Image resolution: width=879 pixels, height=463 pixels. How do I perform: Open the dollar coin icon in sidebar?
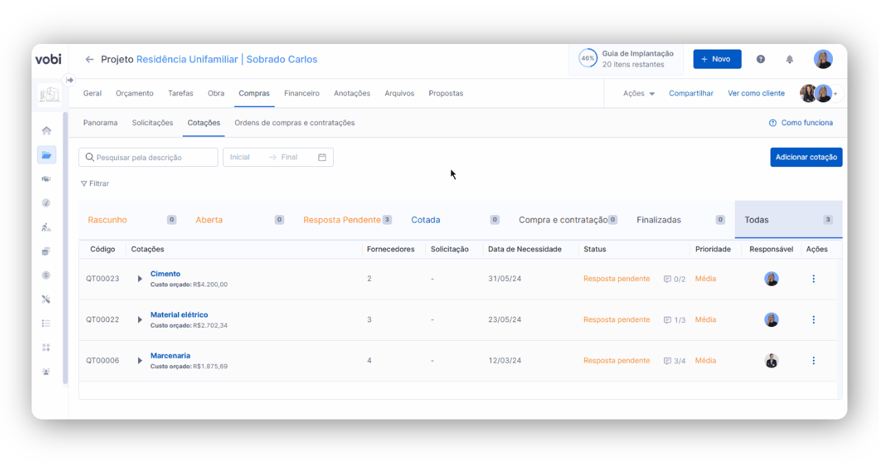click(46, 275)
